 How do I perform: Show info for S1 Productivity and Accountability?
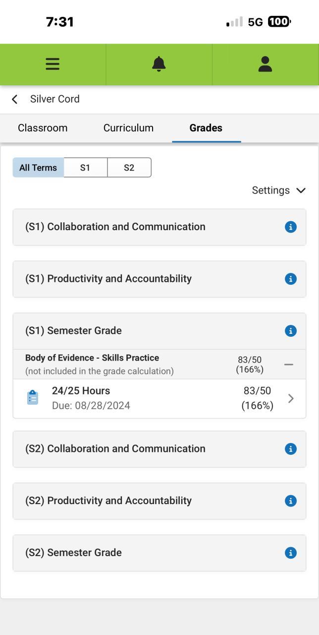tap(291, 279)
